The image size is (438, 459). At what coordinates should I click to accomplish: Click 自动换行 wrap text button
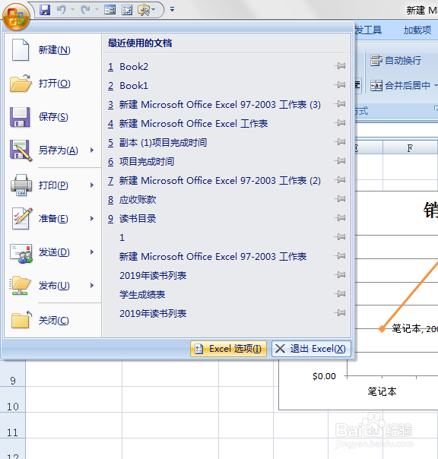(395, 61)
